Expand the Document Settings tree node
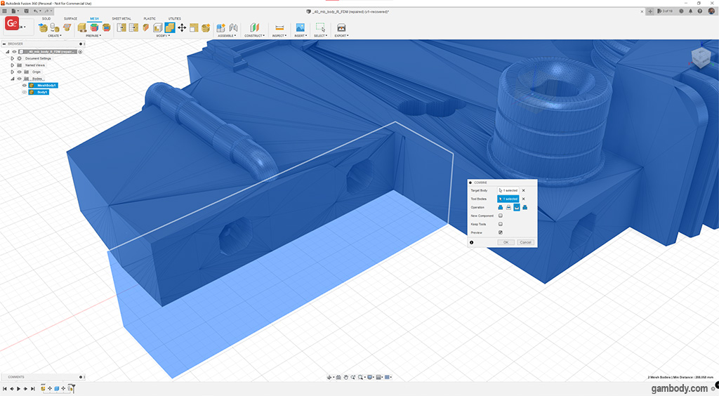The image size is (719, 396). coord(12,58)
